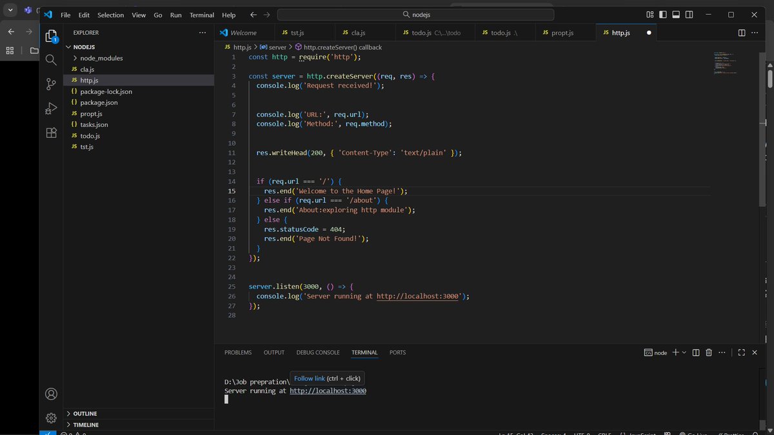This screenshot has width=774, height=435.
Task: Open Explorer Views and More Actions ellipsis
Action: (x=203, y=32)
